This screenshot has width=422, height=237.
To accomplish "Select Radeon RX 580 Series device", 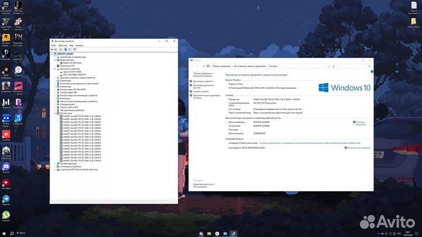I will tap(72, 63).
